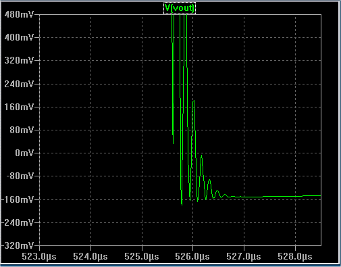
Task: Click the 0mV vertical axis label
Action: (24, 153)
